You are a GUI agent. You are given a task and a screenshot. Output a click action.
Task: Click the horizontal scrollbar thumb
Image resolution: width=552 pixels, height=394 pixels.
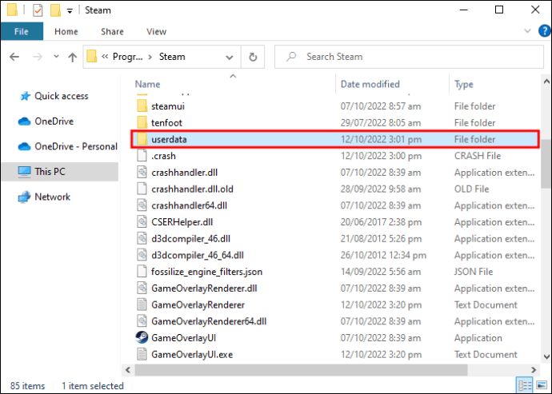[301, 370]
